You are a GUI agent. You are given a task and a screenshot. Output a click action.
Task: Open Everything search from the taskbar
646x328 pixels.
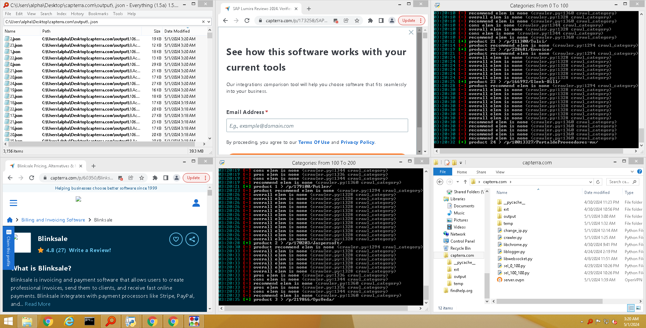[x=111, y=321]
